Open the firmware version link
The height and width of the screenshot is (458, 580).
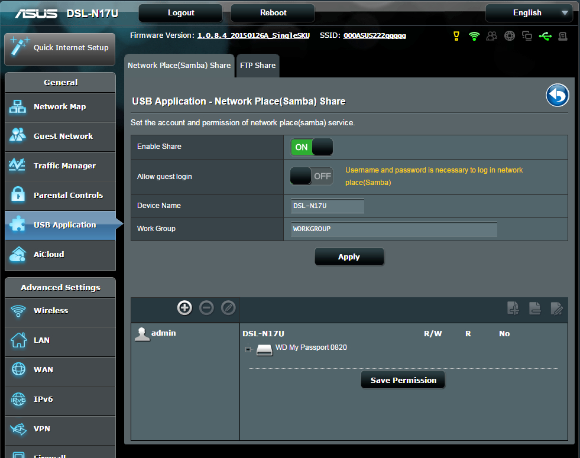(x=254, y=35)
